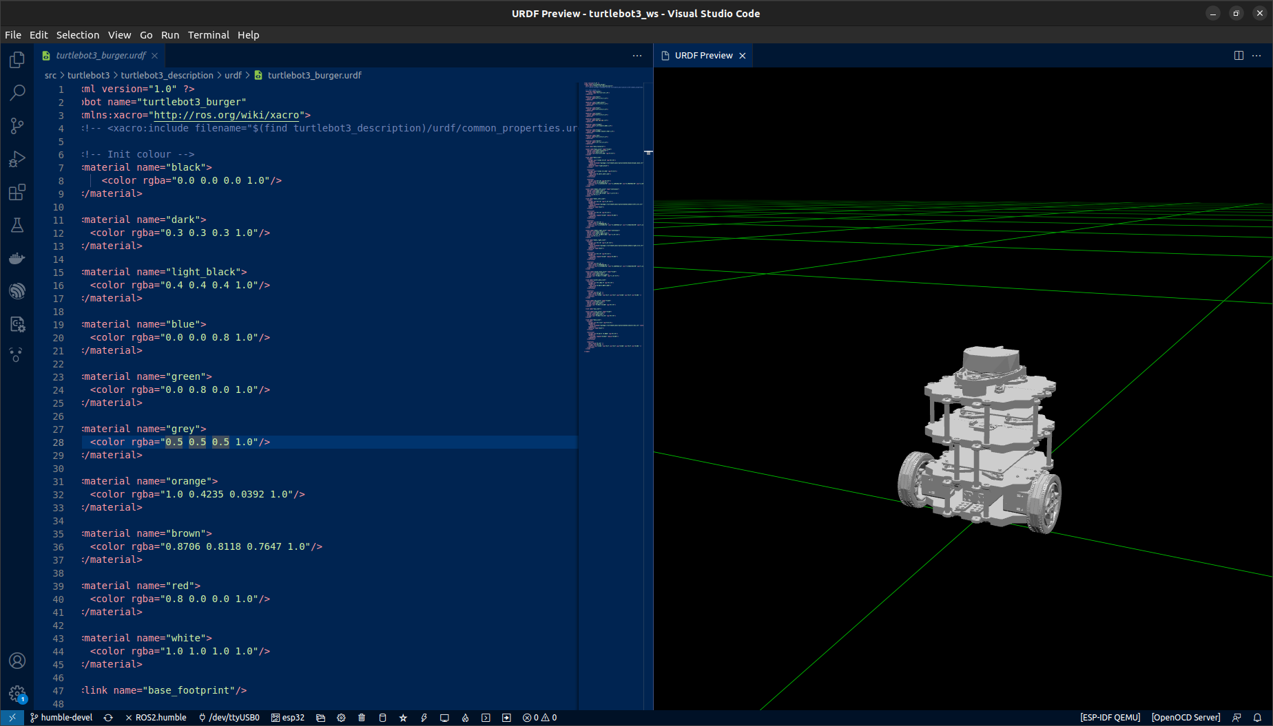Click the synchronize changes icon in status bar

click(x=108, y=718)
